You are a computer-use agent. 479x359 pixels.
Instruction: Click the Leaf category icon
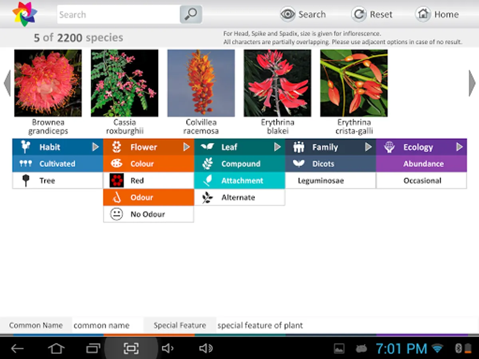(207, 147)
